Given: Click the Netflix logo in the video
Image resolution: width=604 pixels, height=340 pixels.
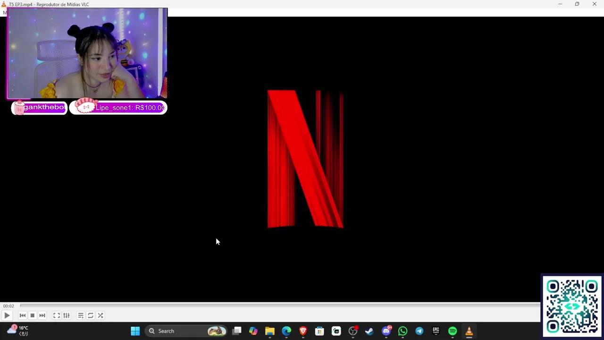Looking at the screenshot, I should [x=305, y=159].
